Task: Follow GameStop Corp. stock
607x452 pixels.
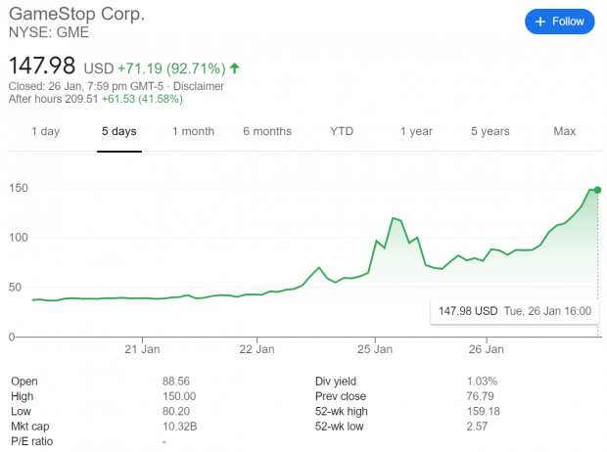Action: [560, 22]
